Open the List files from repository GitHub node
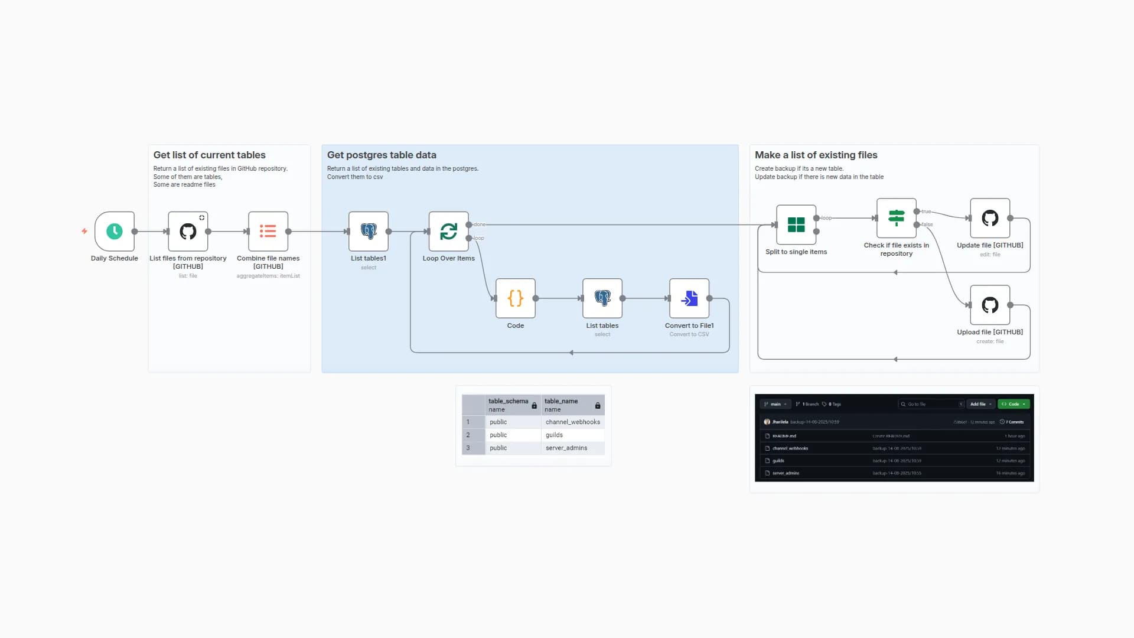The height and width of the screenshot is (638, 1134). [x=187, y=232]
